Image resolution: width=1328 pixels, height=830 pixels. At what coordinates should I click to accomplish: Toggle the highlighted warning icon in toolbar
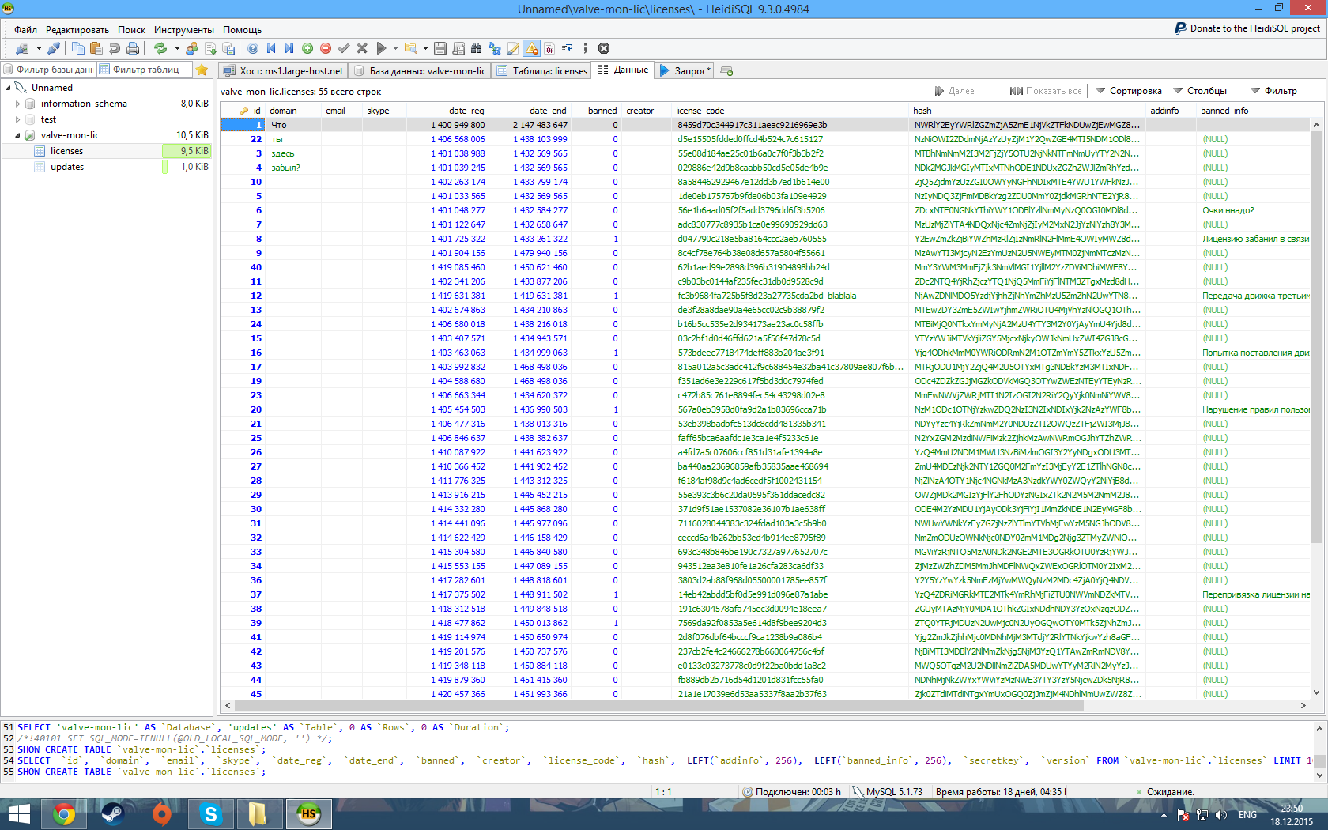(x=532, y=48)
